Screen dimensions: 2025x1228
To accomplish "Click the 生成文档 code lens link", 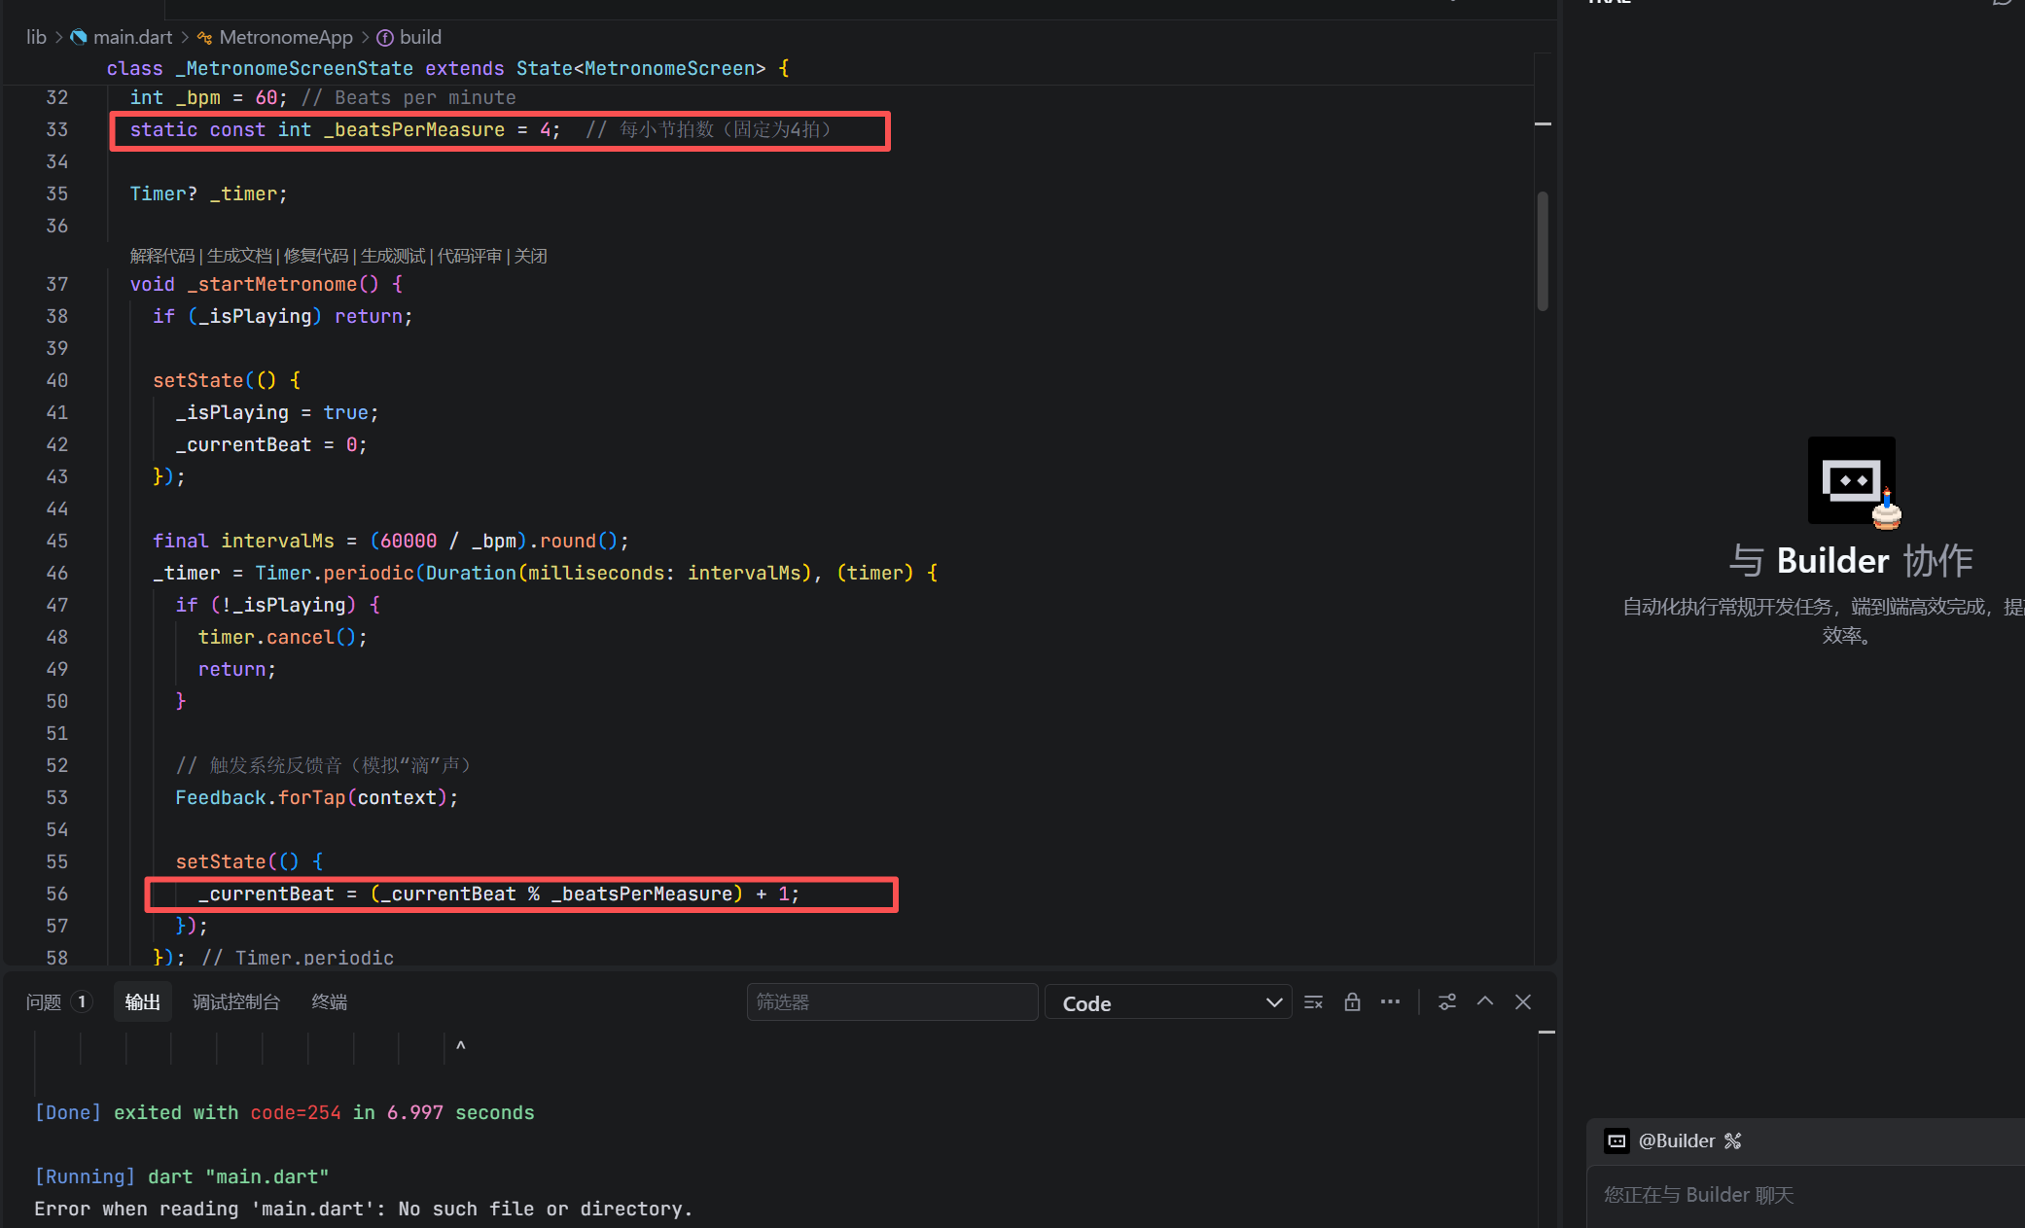I will tap(239, 256).
